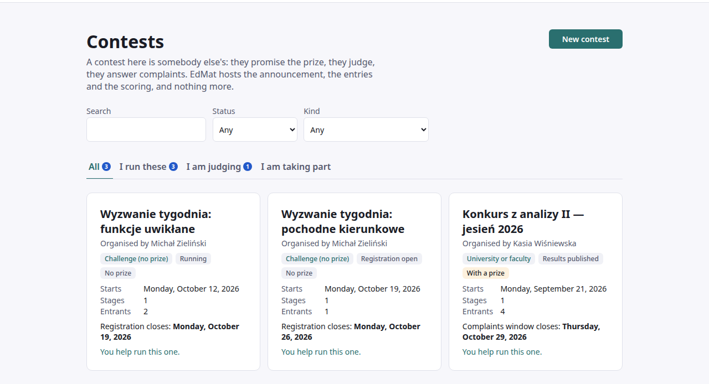Click the University or faculty badge
Screen dimensions: 709x384
tap(499, 258)
